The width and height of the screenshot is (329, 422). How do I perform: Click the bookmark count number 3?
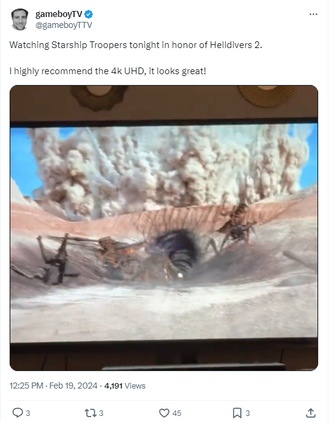coord(248,413)
